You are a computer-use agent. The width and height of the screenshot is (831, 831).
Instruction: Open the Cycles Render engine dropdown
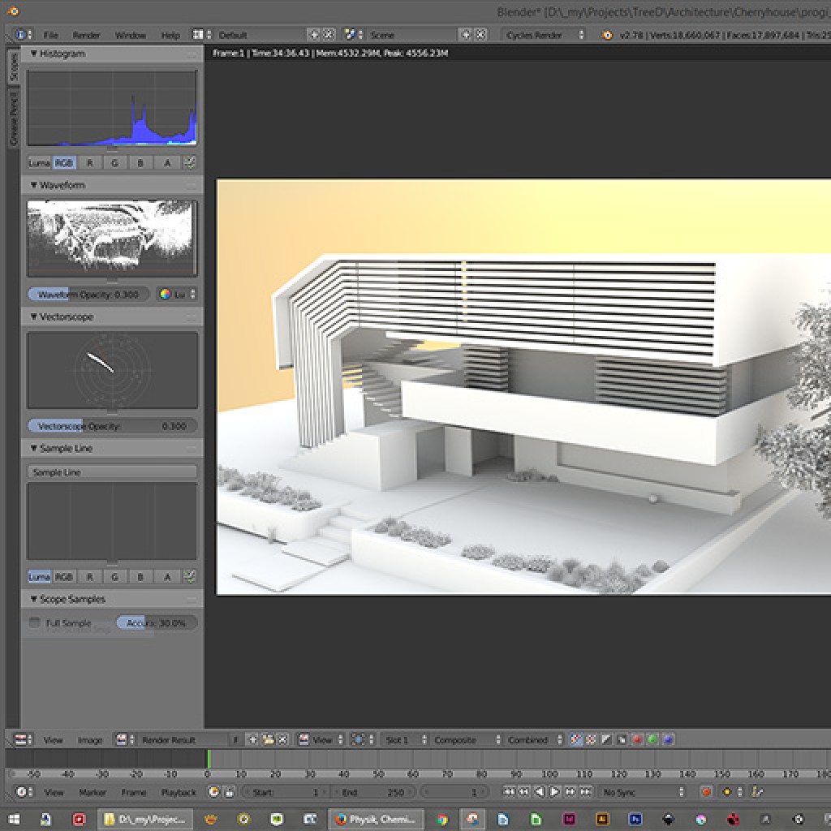(545, 35)
